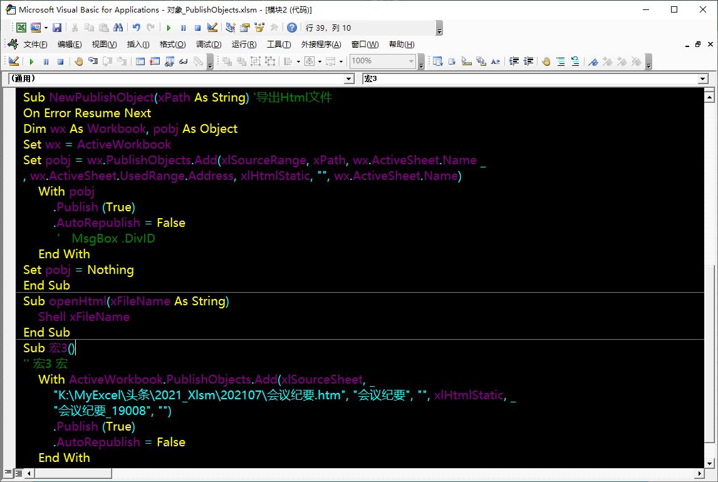The image size is (718, 482).
Task: Toggle Design Mode in the standard toolbar
Action: pos(212,28)
